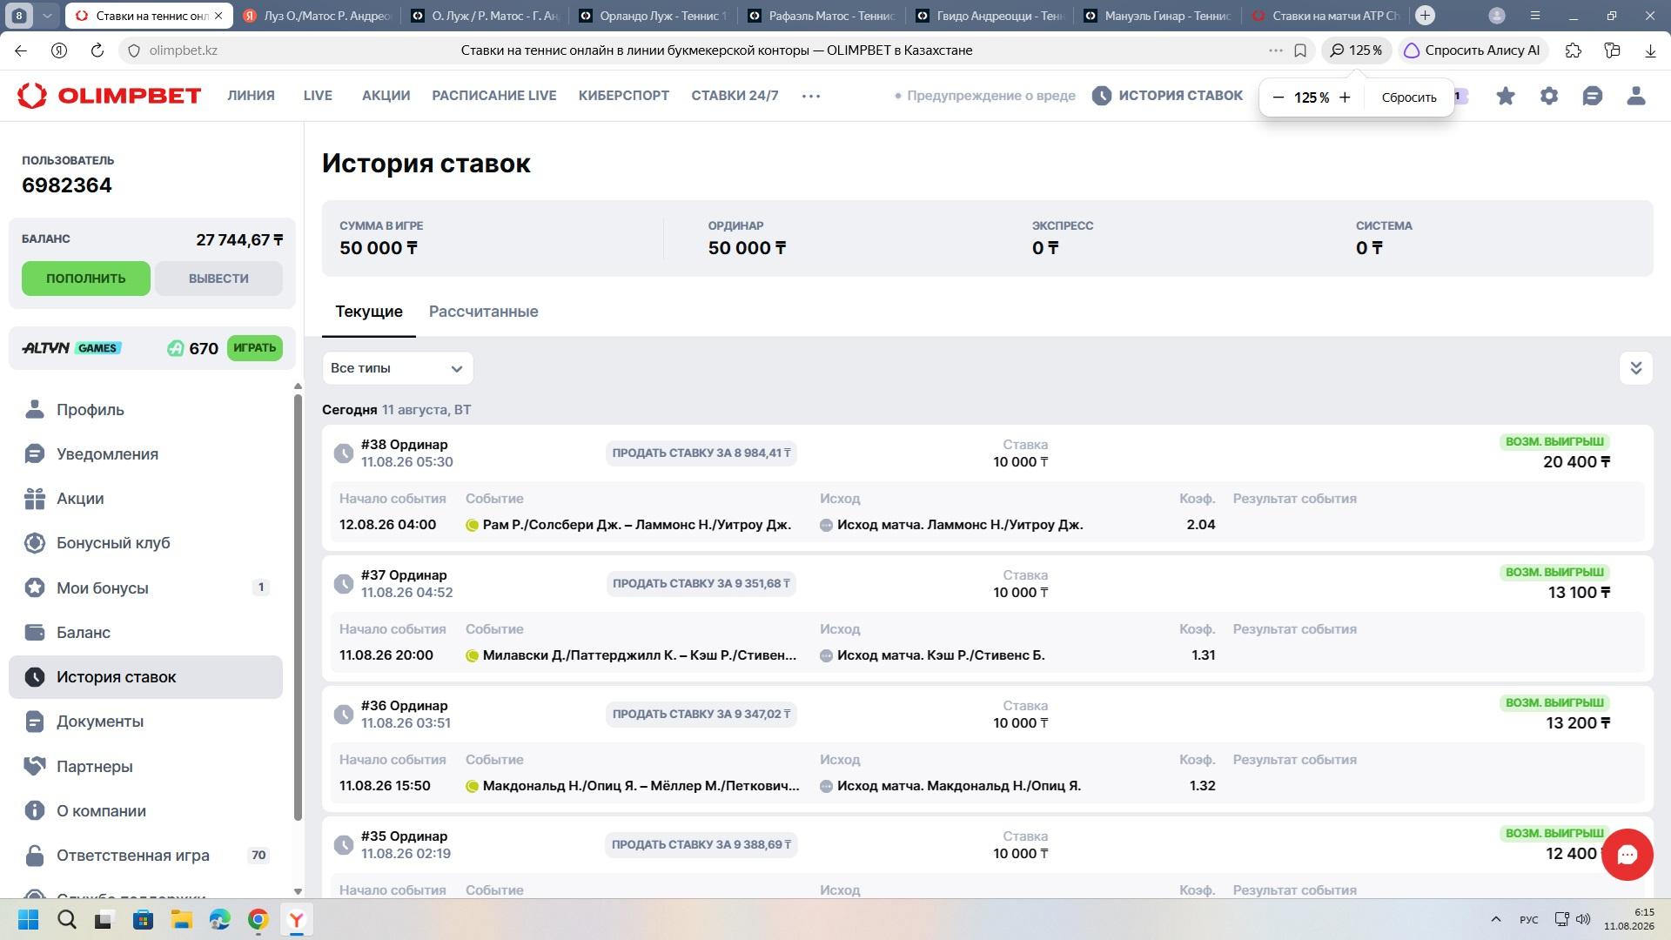Image resolution: width=1671 pixels, height=940 pixels.
Task: Expand the Все типы bet type dropdown
Action: coord(398,368)
